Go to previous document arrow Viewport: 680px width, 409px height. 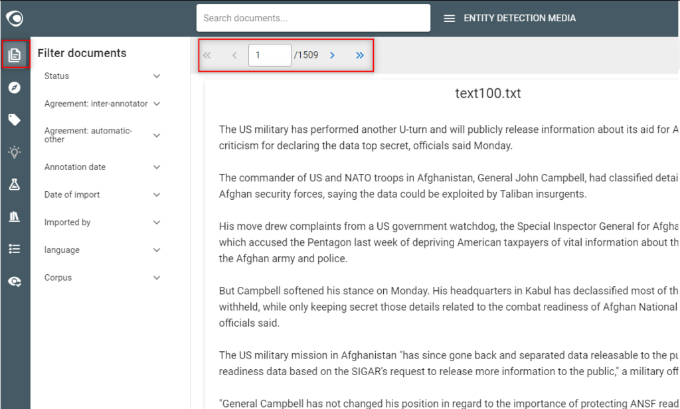(x=234, y=55)
